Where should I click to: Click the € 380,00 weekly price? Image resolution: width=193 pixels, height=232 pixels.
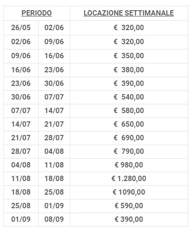129,70
